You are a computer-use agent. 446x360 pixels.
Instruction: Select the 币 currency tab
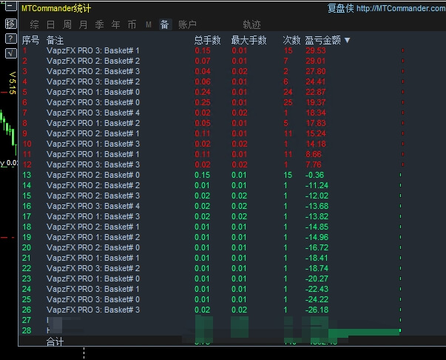(132, 24)
